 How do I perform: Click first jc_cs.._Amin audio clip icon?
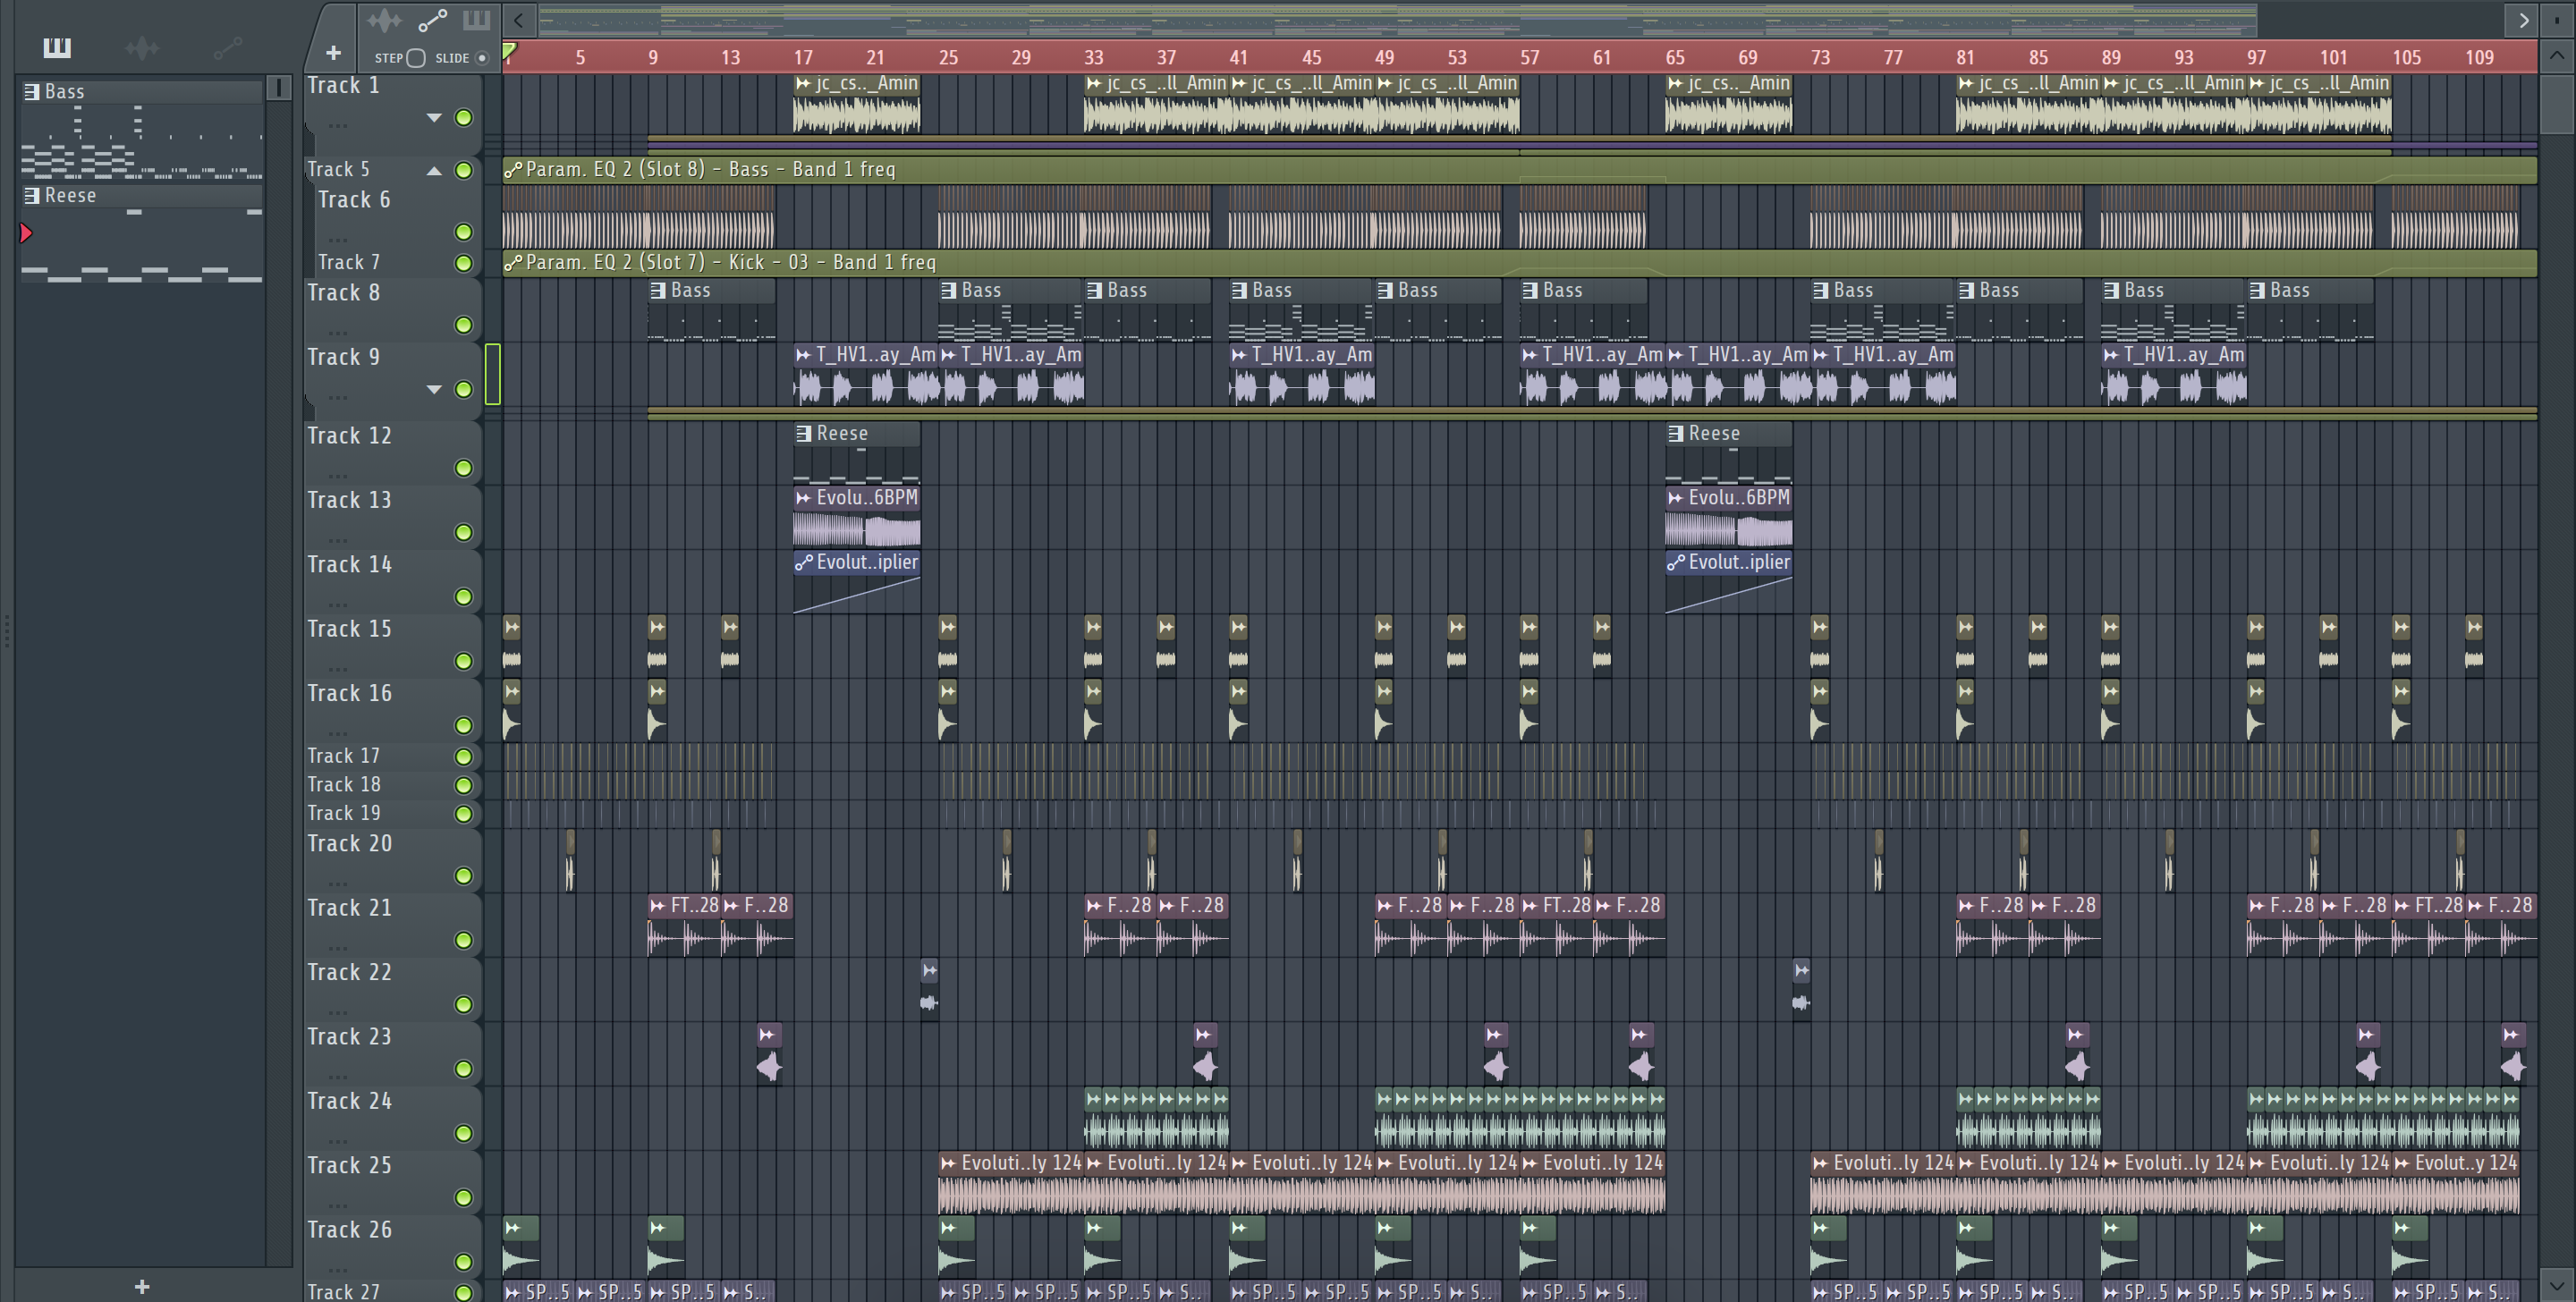803,84
